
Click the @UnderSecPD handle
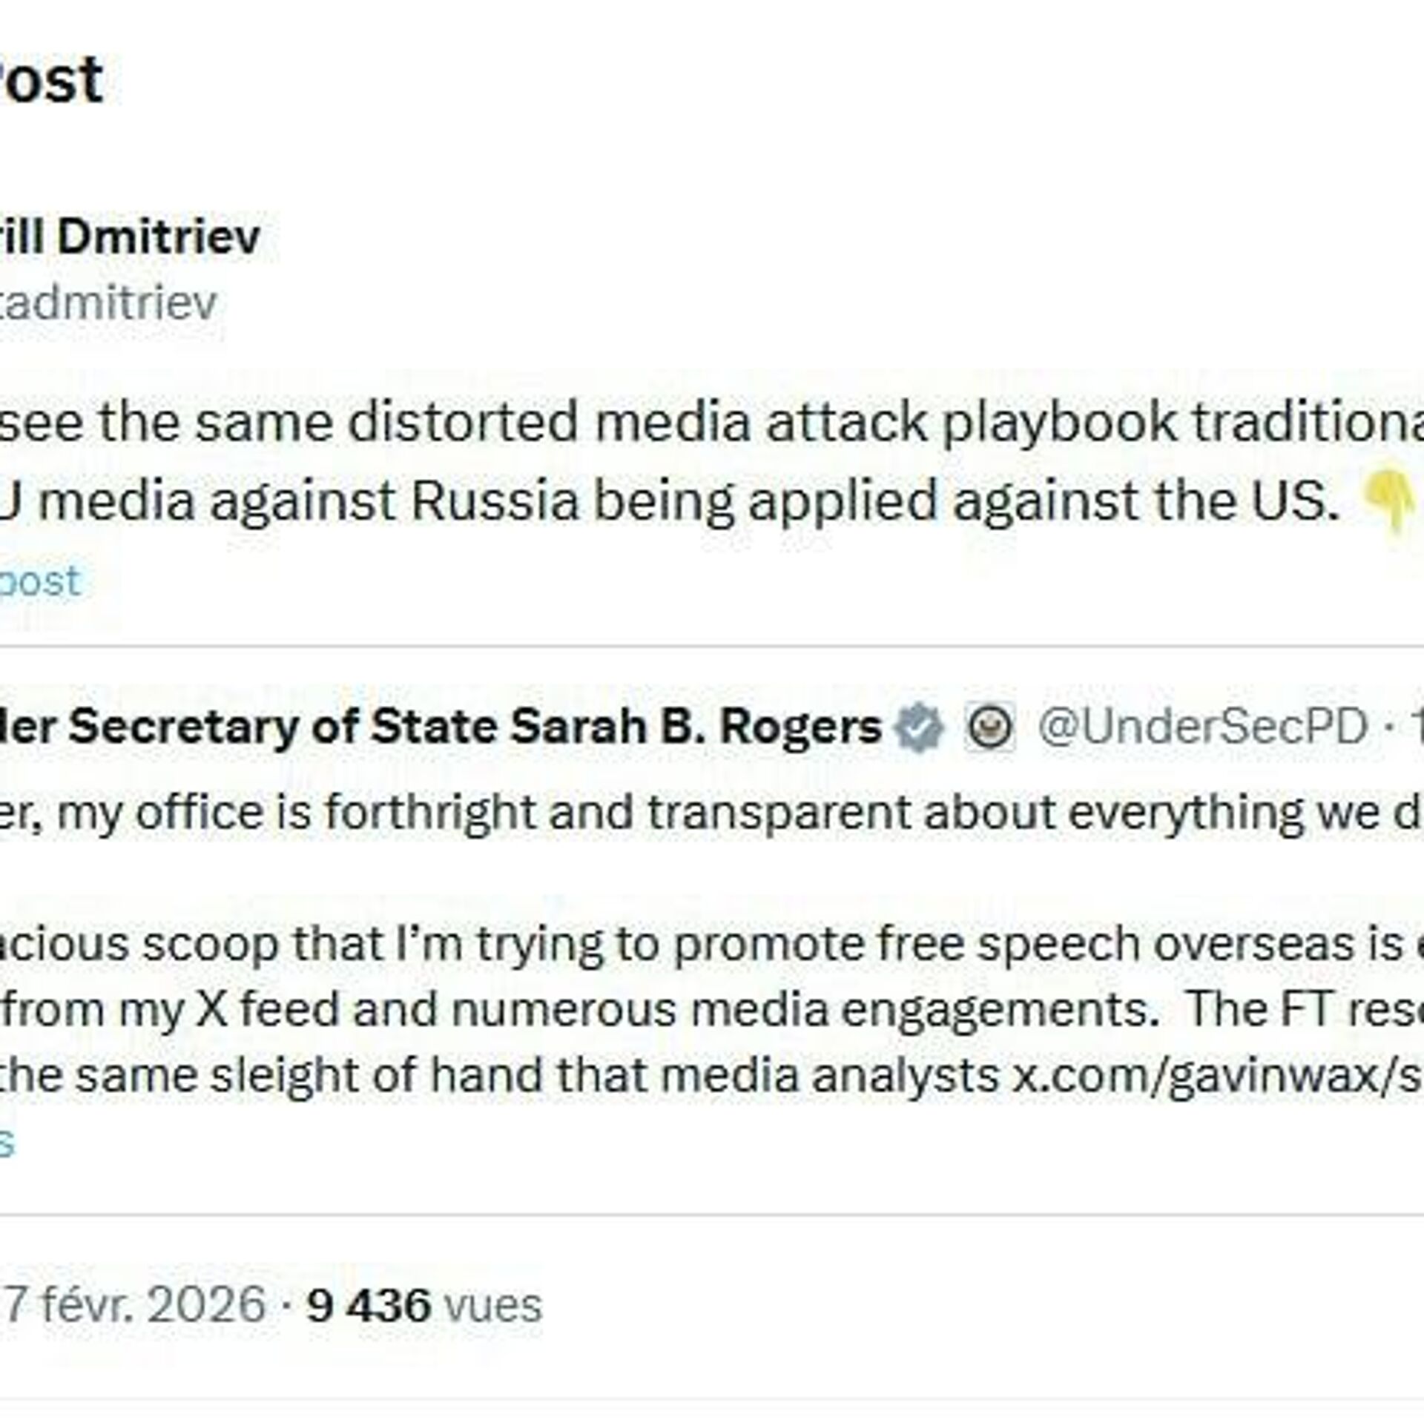tap(1201, 727)
